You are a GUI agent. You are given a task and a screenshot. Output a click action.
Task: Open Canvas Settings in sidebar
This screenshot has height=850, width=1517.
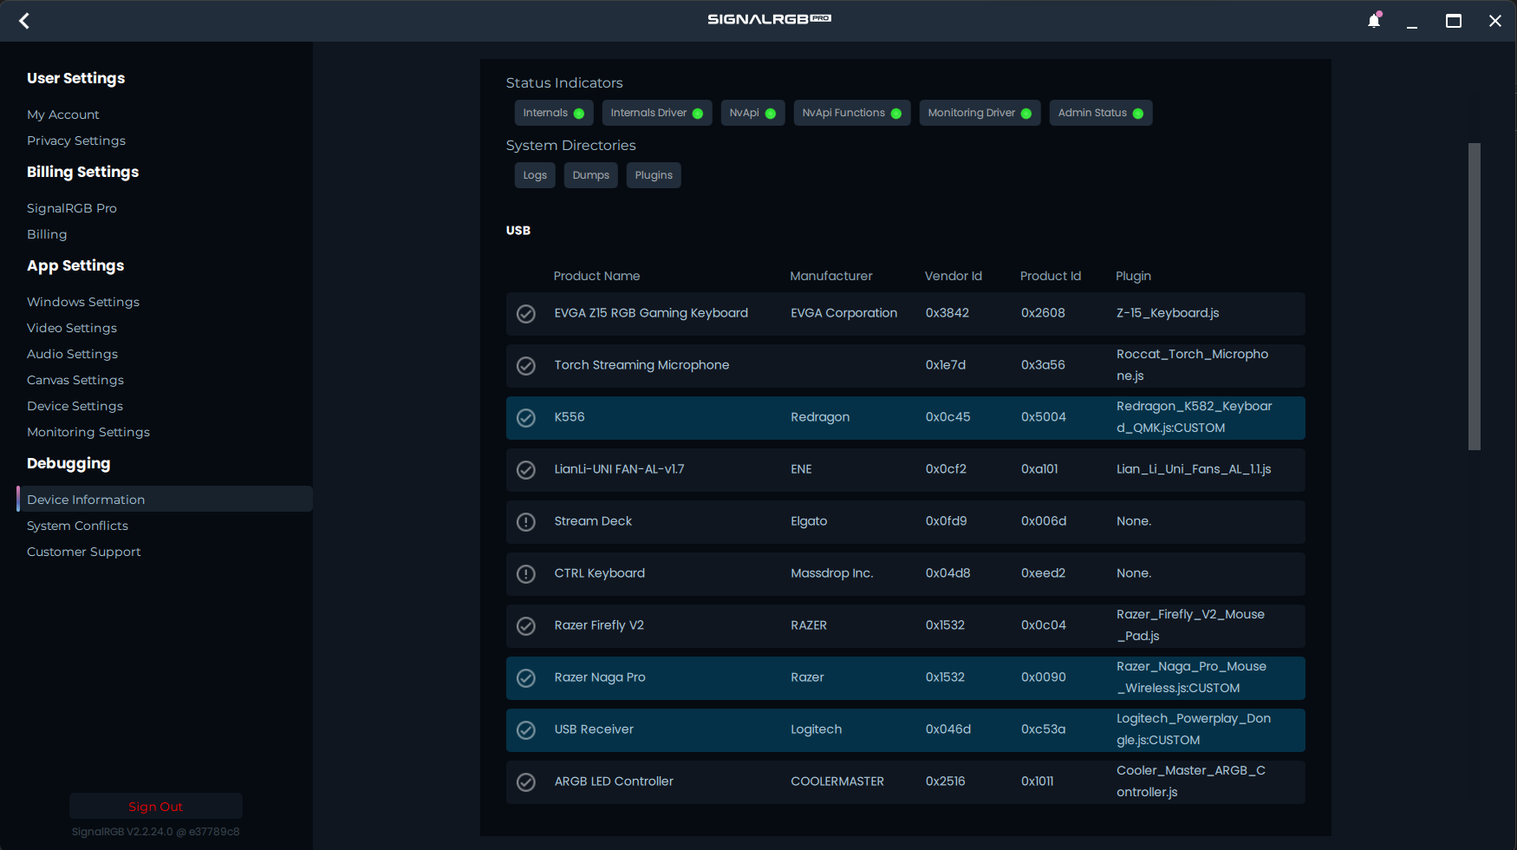pos(75,380)
